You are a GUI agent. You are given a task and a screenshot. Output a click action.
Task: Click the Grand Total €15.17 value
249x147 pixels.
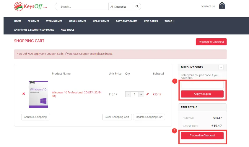(x=217, y=126)
